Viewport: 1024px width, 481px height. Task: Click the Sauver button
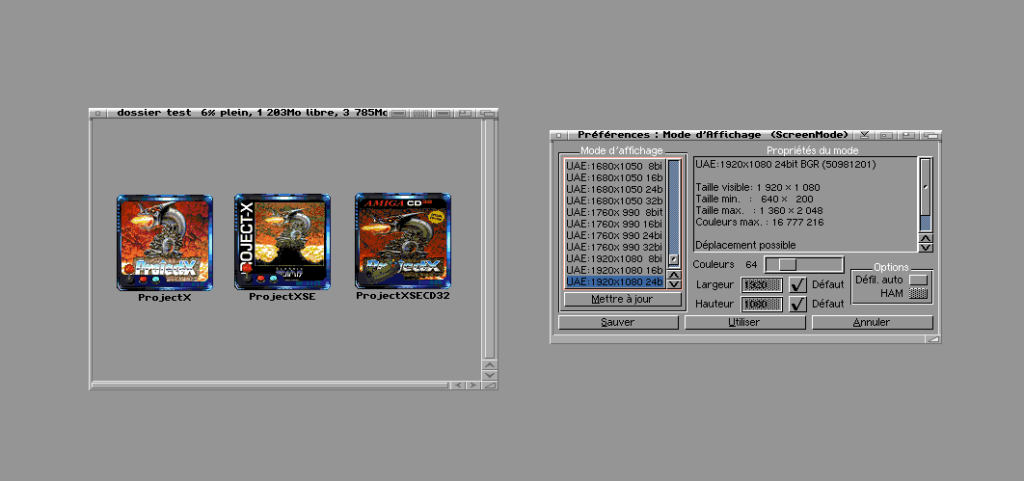[x=618, y=322]
